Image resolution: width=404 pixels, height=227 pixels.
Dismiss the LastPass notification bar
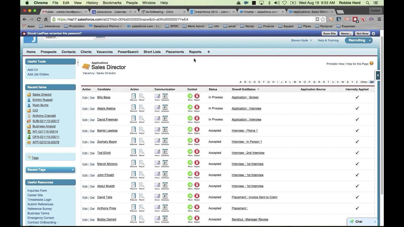(x=373, y=33)
